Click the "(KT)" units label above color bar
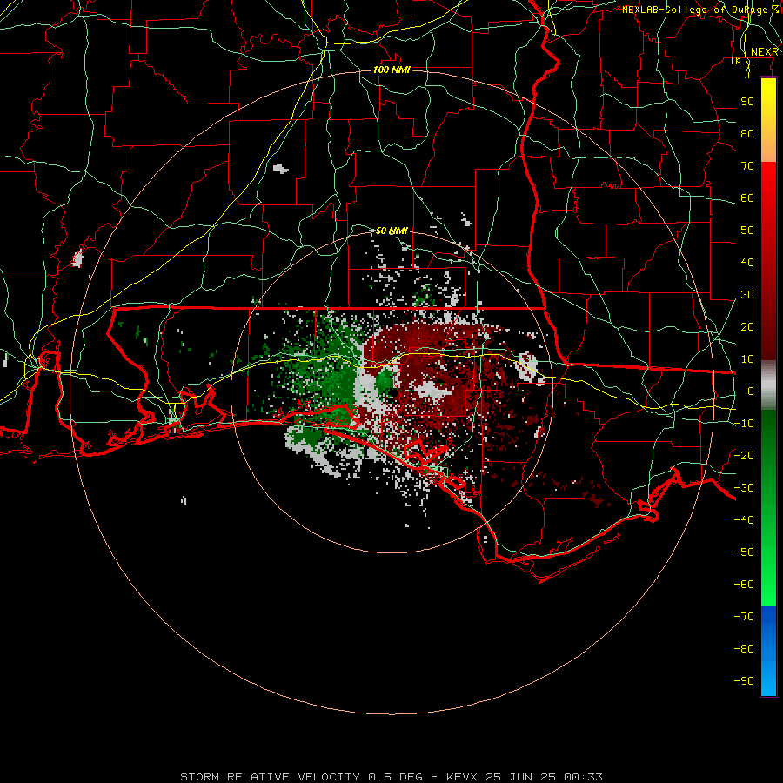The height and width of the screenshot is (783, 783). click(743, 61)
